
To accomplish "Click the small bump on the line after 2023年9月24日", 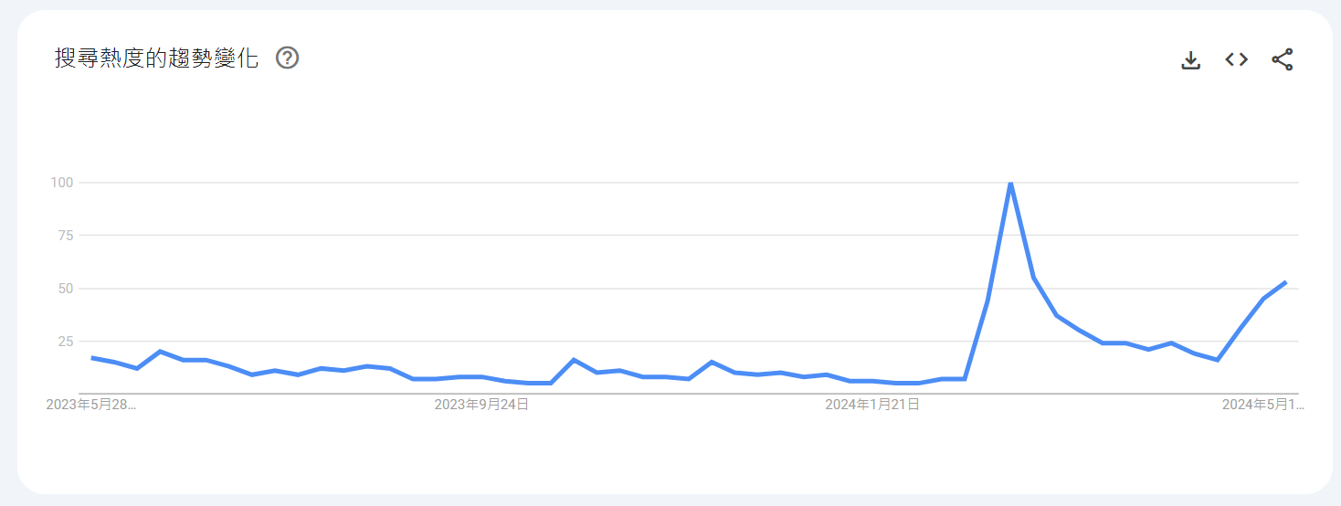I will pos(574,360).
